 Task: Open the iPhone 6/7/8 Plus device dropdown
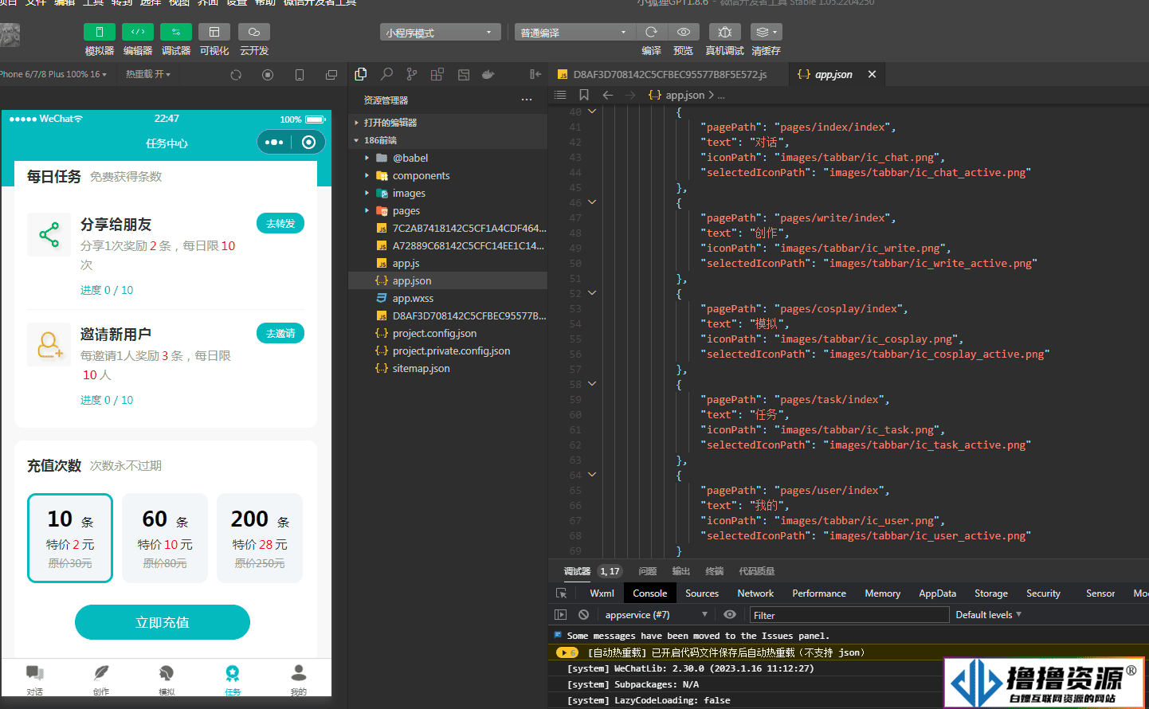tap(53, 74)
